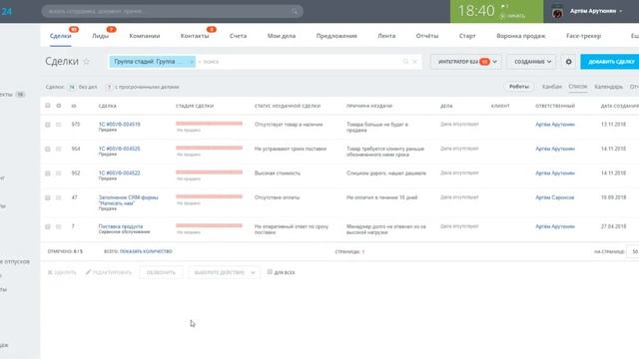The width and height of the screenshot is (639, 359).
Task: Switch to Список view
Action: [578, 87]
